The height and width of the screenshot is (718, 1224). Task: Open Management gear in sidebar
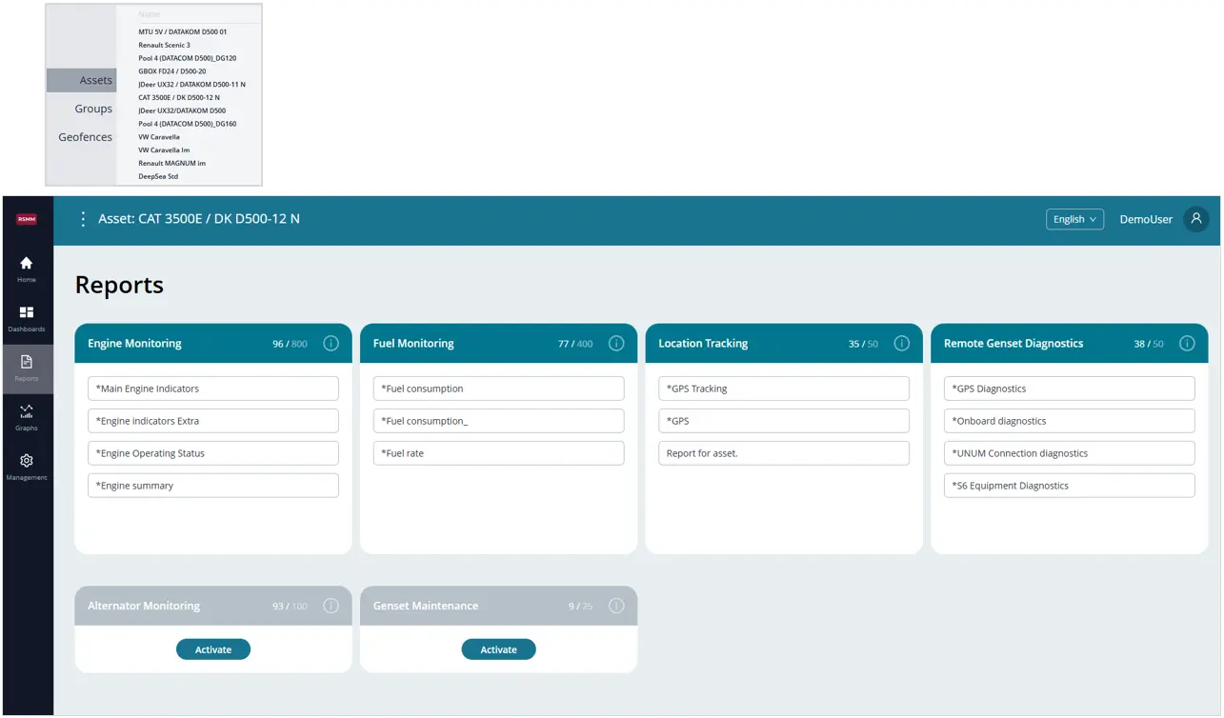(27, 467)
